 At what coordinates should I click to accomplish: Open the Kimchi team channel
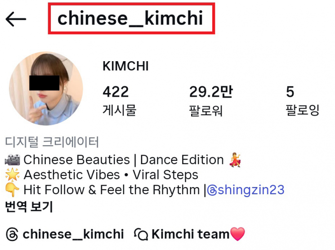point(190,234)
